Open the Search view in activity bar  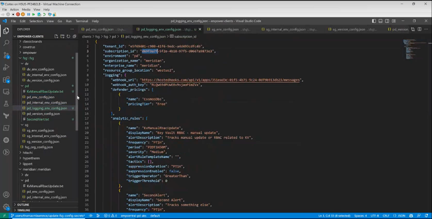[x=6, y=43]
